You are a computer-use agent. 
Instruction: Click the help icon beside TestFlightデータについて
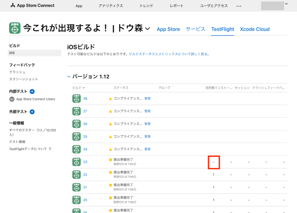(x=50, y=148)
